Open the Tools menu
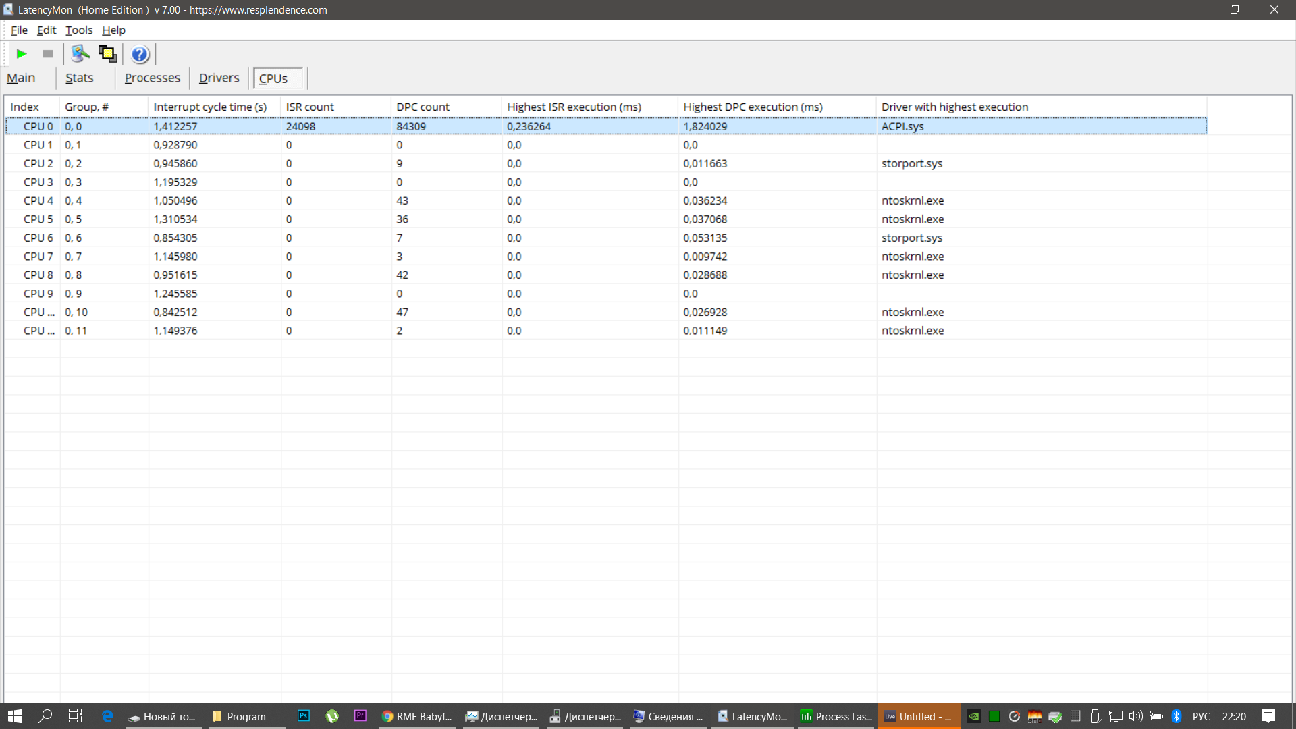The height and width of the screenshot is (729, 1296). click(79, 30)
